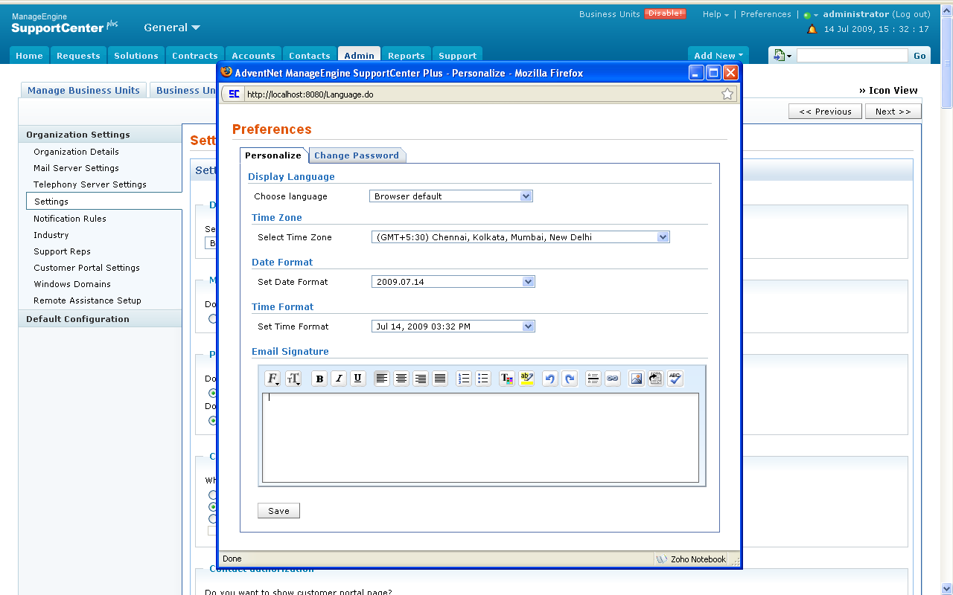The height and width of the screenshot is (595, 953).
Task: Switch to Icon View
Action: (x=888, y=90)
